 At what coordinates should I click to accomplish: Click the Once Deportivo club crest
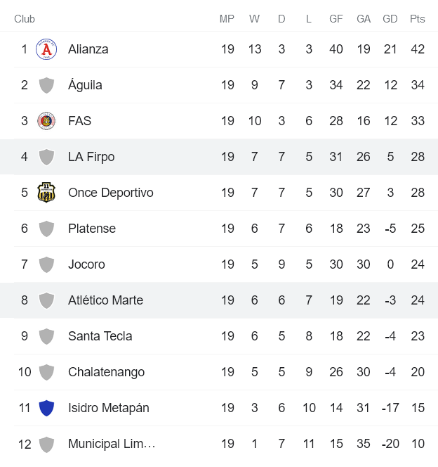click(46, 193)
